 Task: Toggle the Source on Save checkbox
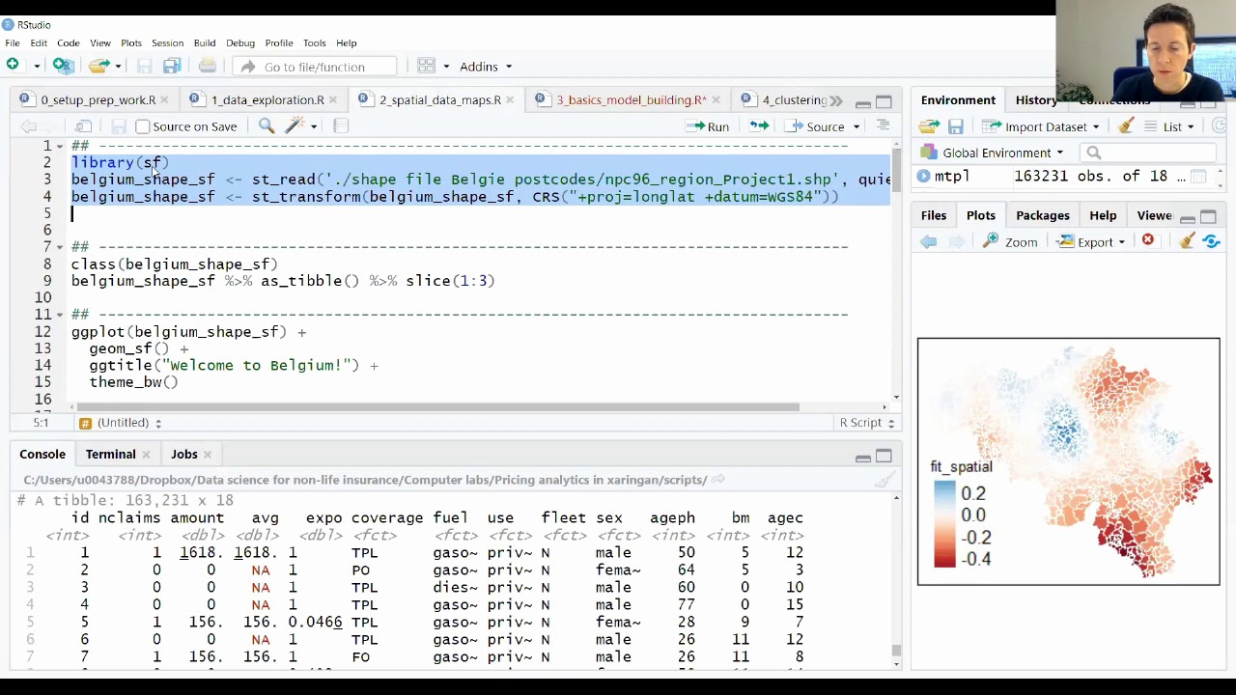(x=143, y=126)
